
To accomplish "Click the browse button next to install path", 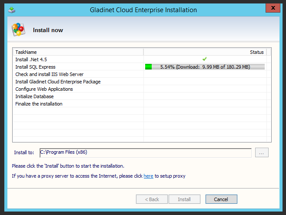I will click(x=262, y=152).
